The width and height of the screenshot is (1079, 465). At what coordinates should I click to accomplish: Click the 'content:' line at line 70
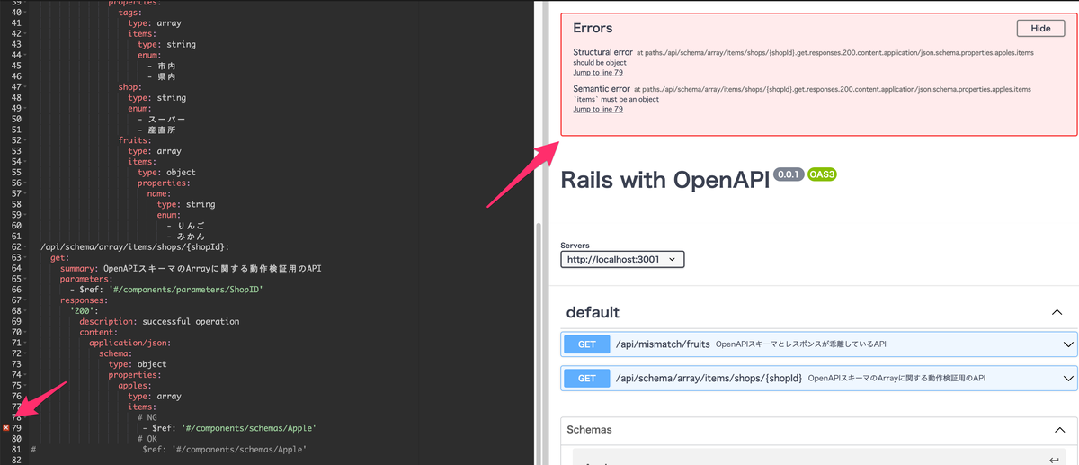98,332
